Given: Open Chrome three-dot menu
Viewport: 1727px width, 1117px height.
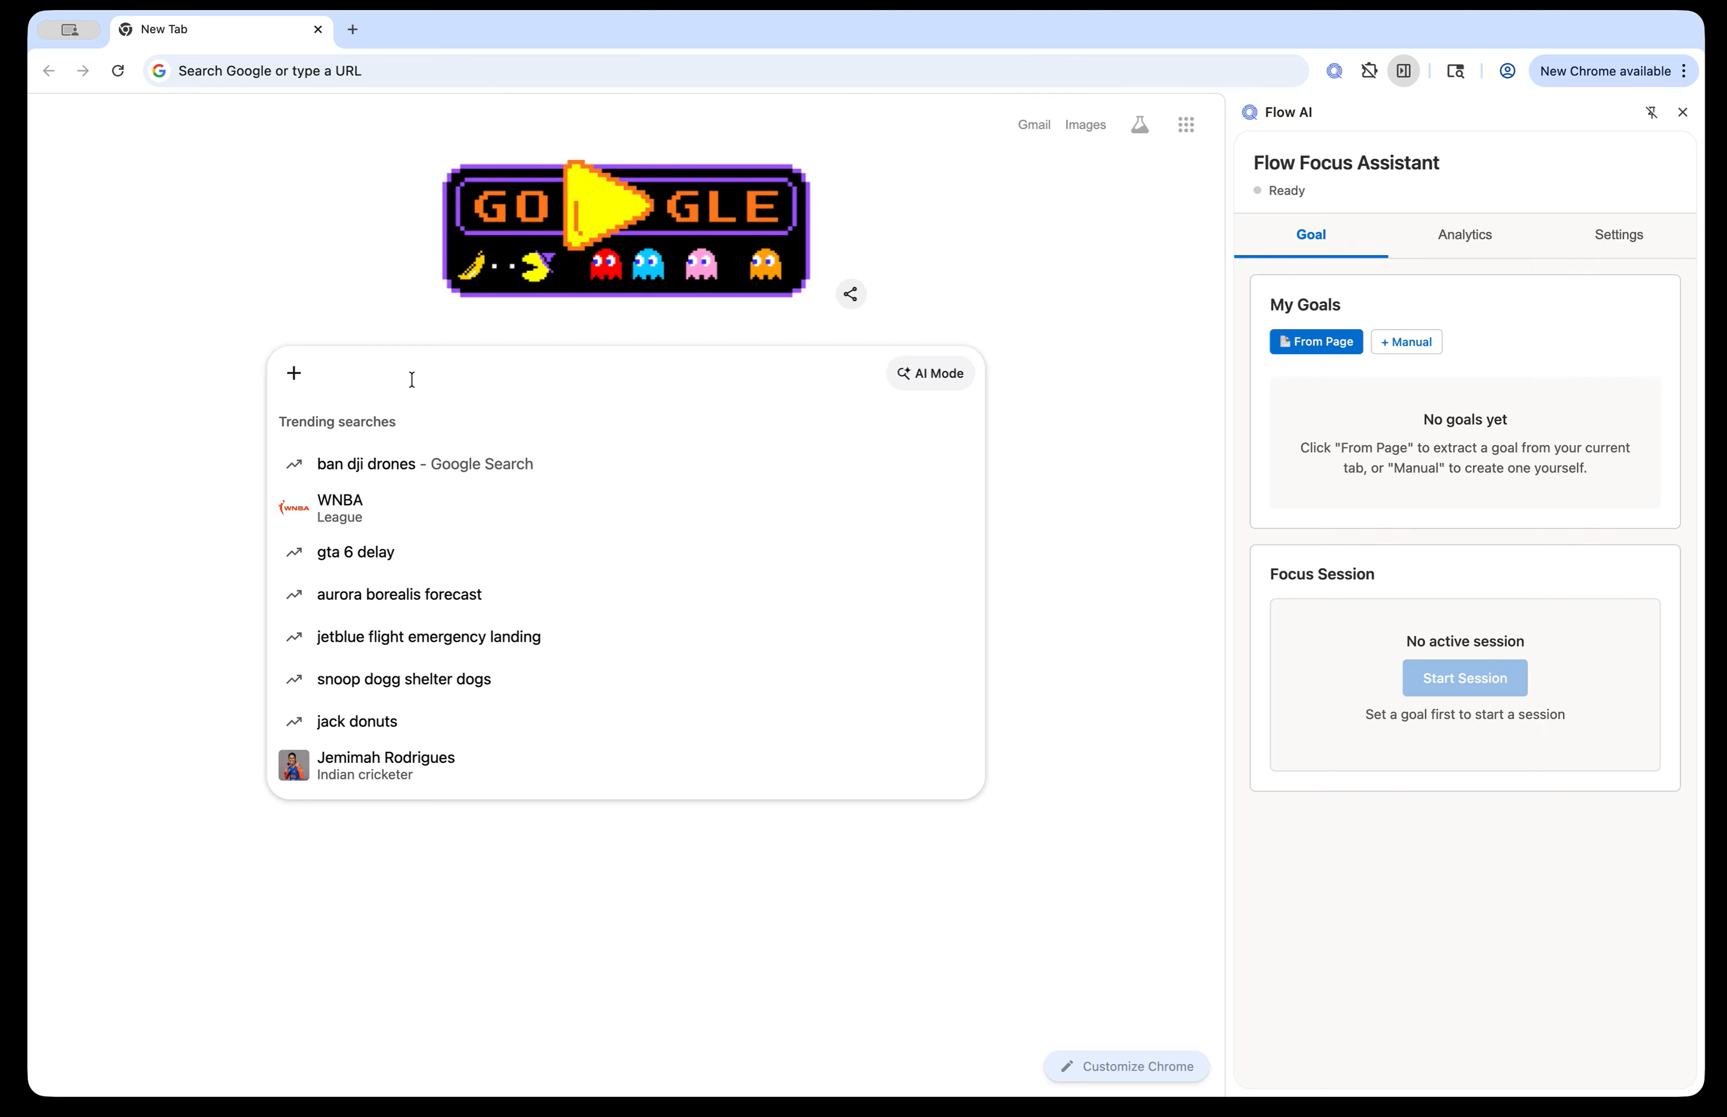Looking at the screenshot, I should 1683,71.
